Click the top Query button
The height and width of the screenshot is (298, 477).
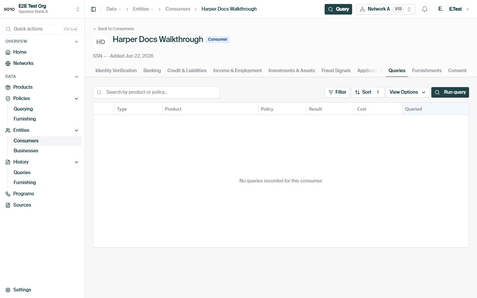[x=338, y=9]
